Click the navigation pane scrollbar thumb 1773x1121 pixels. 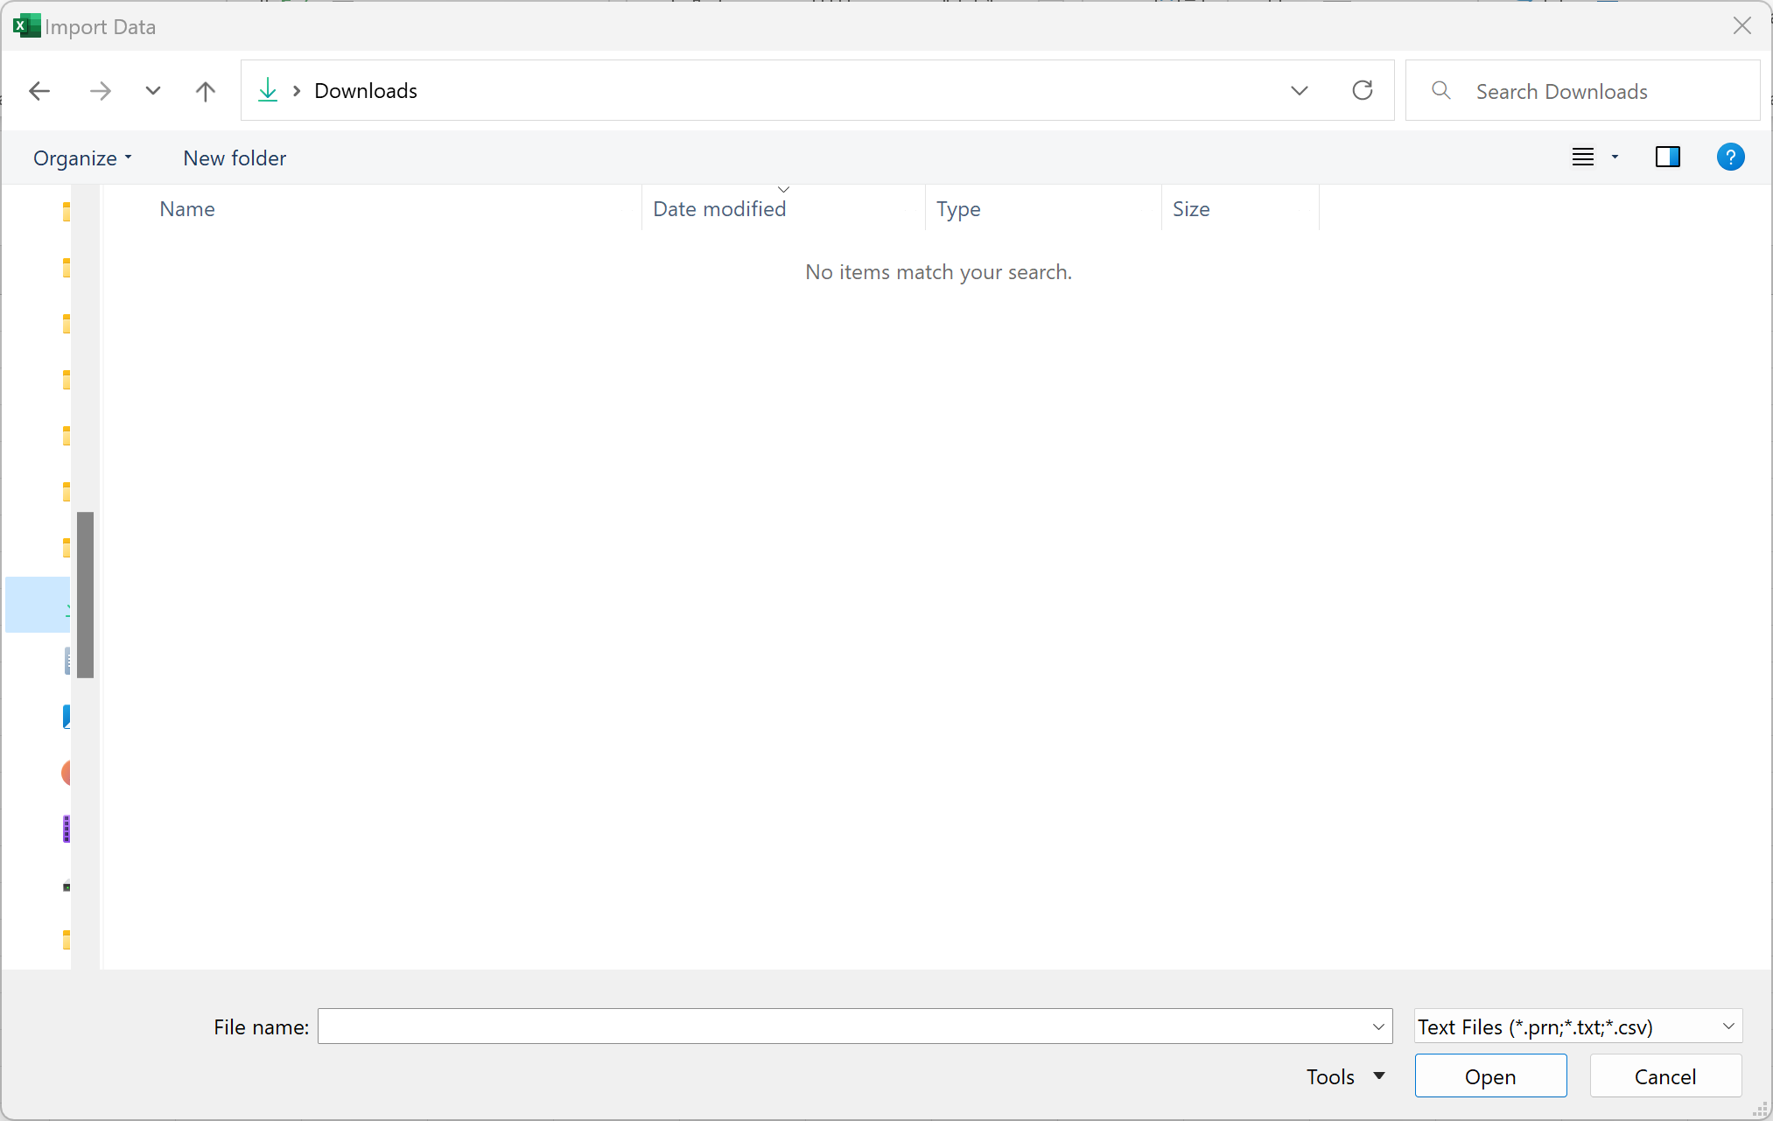click(x=85, y=594)
